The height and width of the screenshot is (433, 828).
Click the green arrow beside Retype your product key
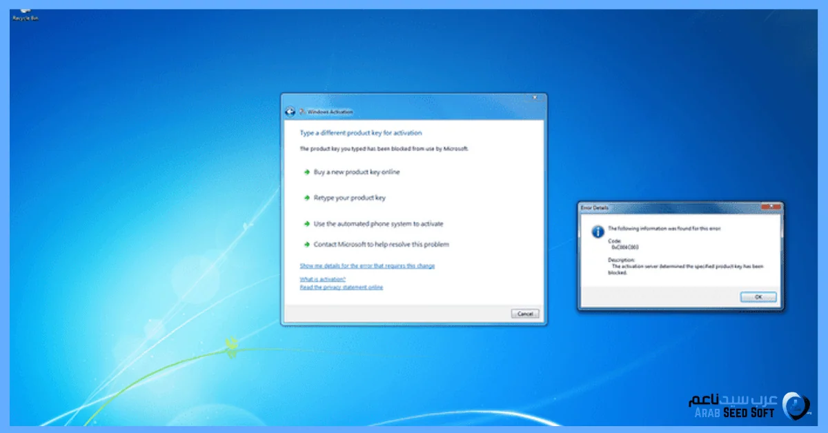click(306, 198)
